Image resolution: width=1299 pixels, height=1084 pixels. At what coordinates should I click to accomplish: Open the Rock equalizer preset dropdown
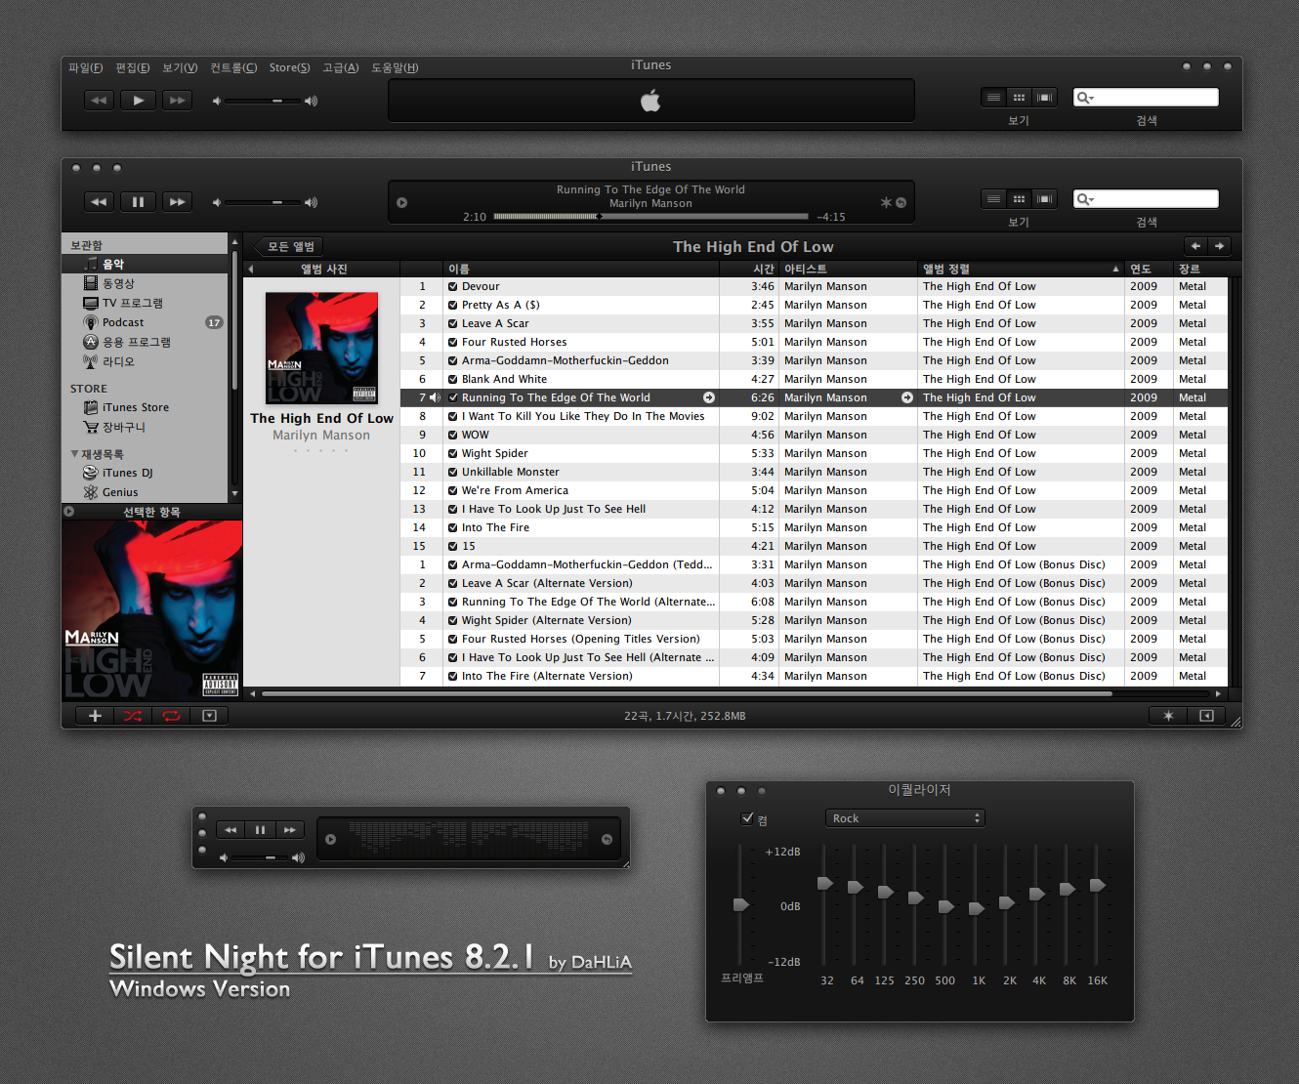pos(905,818)
